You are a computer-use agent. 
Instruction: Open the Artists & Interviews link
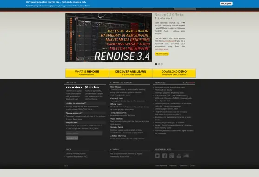[x=118, y=136]
